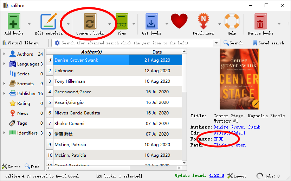The height and width of the screenshot is (181, 291).
Task: Click the Get books icon
Action: point(151,21)
